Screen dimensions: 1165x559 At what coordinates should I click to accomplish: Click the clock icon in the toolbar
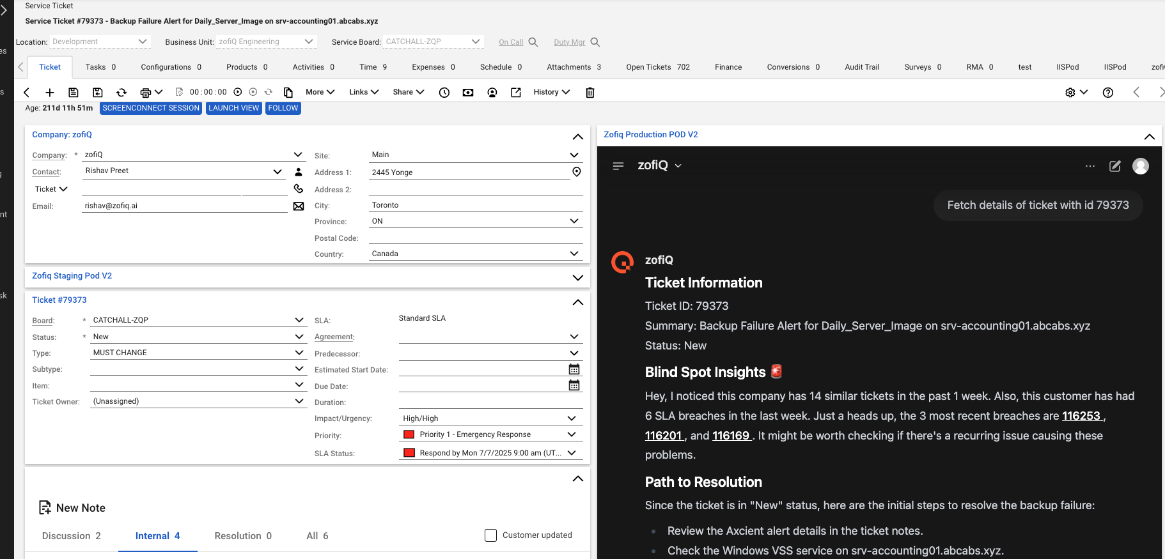click(444, 93)
